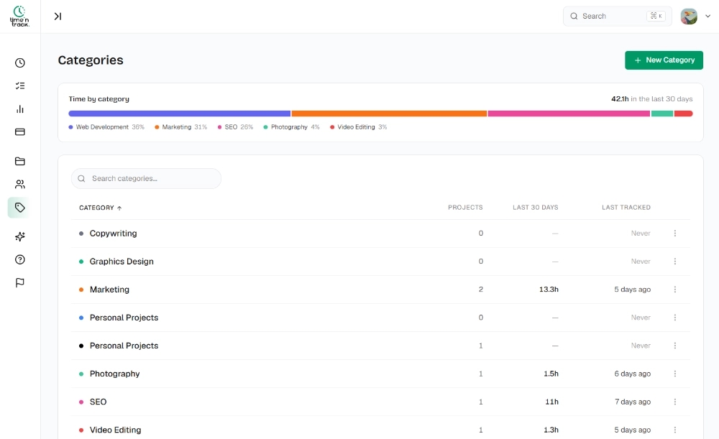Click the 13.3h value for Marketing
Screen dimensions: 719x439
pos(549,290)
